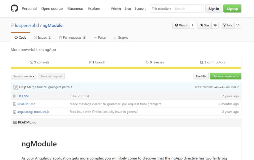Switch to the Issues tab

click(42, 38)
